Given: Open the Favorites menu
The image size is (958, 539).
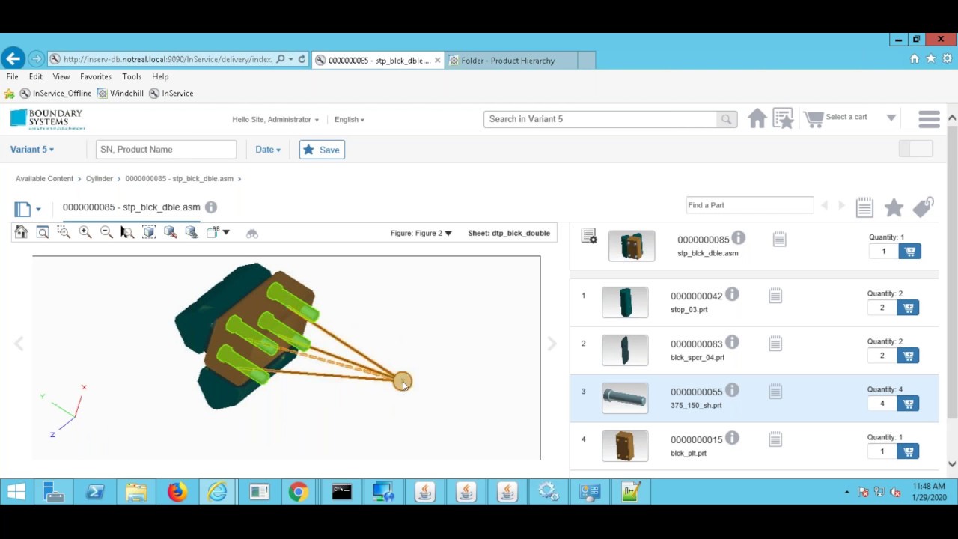Looking at the screenshot, I should (96, 76).
